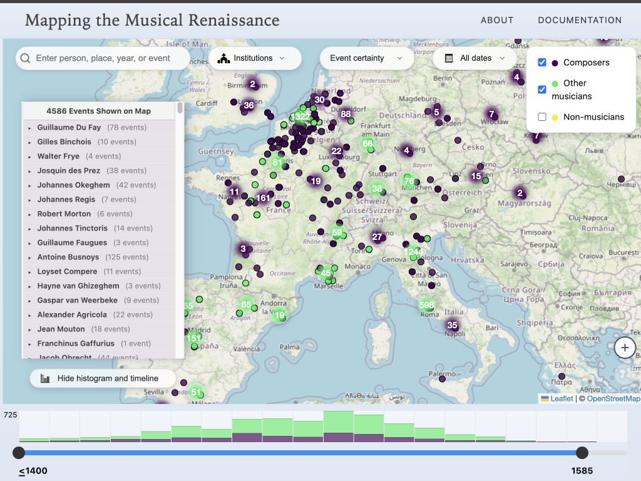Open the OpenStreetMap attribution link
641x481 pixels.
point(613,398)
